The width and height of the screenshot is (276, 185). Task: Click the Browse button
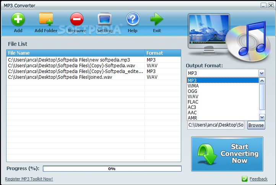(x=256, y=125)
